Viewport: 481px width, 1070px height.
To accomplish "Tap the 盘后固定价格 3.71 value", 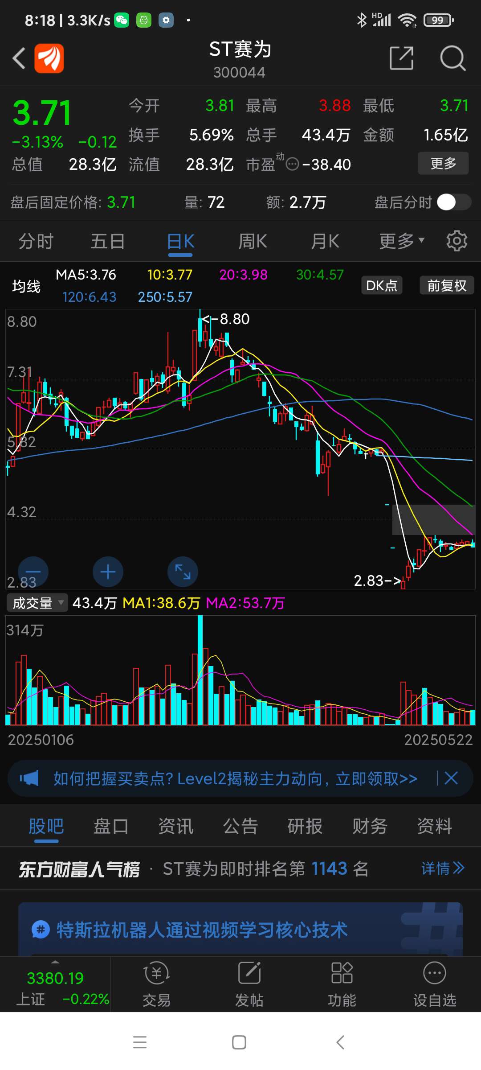I will tap(121, 202).
